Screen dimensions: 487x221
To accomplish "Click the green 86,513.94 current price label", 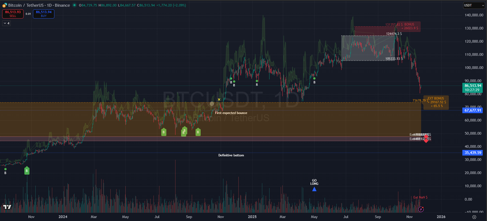I will (473, 88).
